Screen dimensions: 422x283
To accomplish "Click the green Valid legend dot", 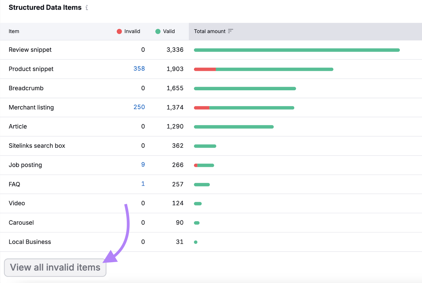I will point(158,31).
